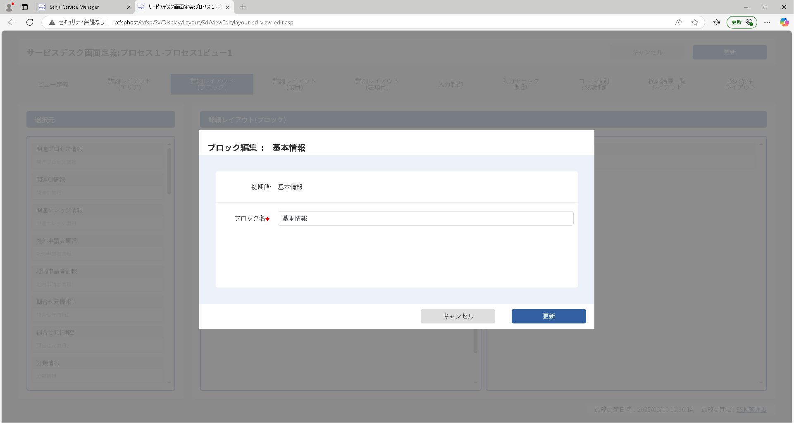Screen dimensions: 794x423
Task: Add this page to favorites star
Action: tap(695, 22)
